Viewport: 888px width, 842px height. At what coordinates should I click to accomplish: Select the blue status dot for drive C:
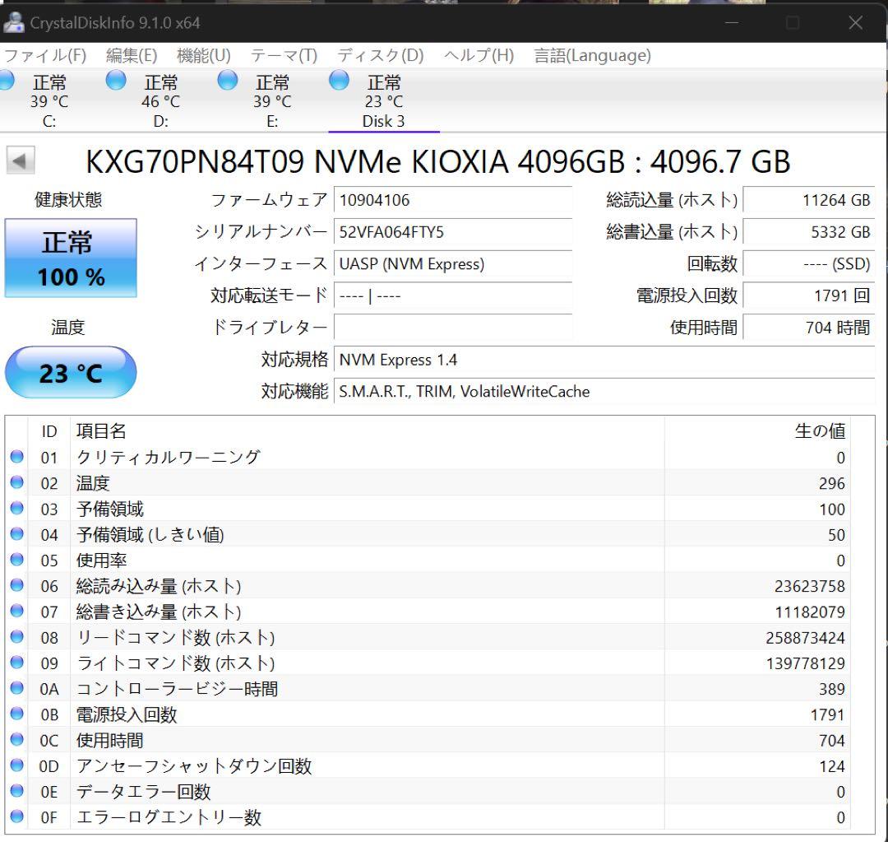coord(7,81)
